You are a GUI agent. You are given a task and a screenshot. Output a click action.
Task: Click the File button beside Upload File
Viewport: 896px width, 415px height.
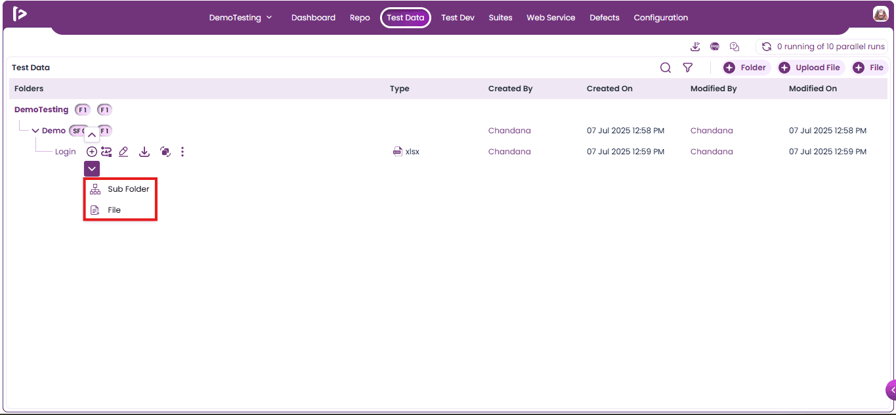868,68
